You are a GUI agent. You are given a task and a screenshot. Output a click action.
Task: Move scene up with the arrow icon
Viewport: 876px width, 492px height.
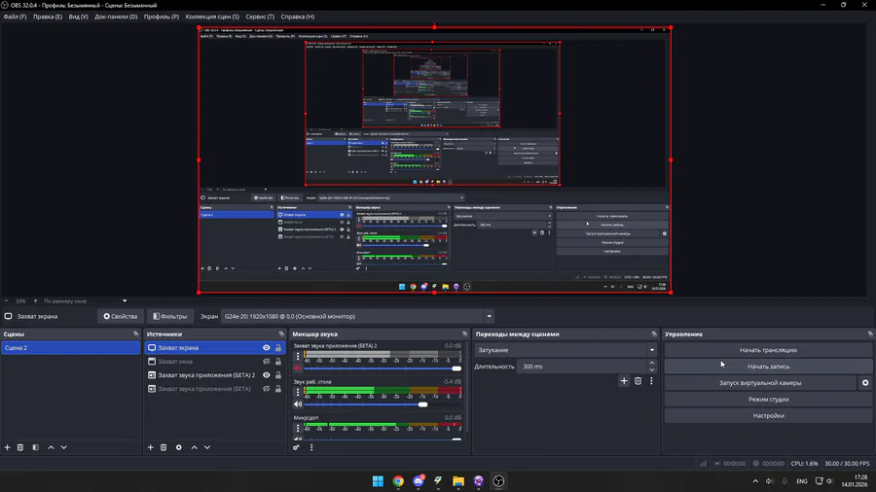pos(51,447)
